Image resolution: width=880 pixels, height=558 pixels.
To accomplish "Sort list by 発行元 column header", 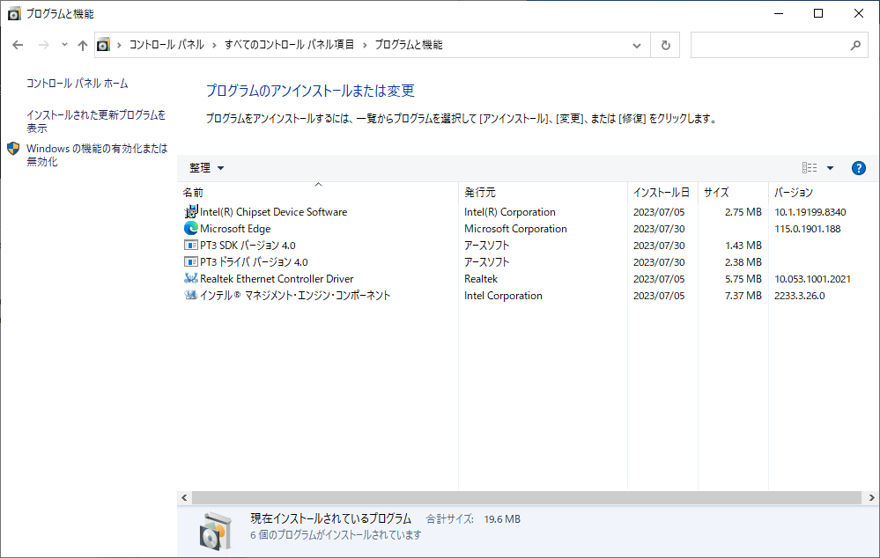I will [543, 193].
